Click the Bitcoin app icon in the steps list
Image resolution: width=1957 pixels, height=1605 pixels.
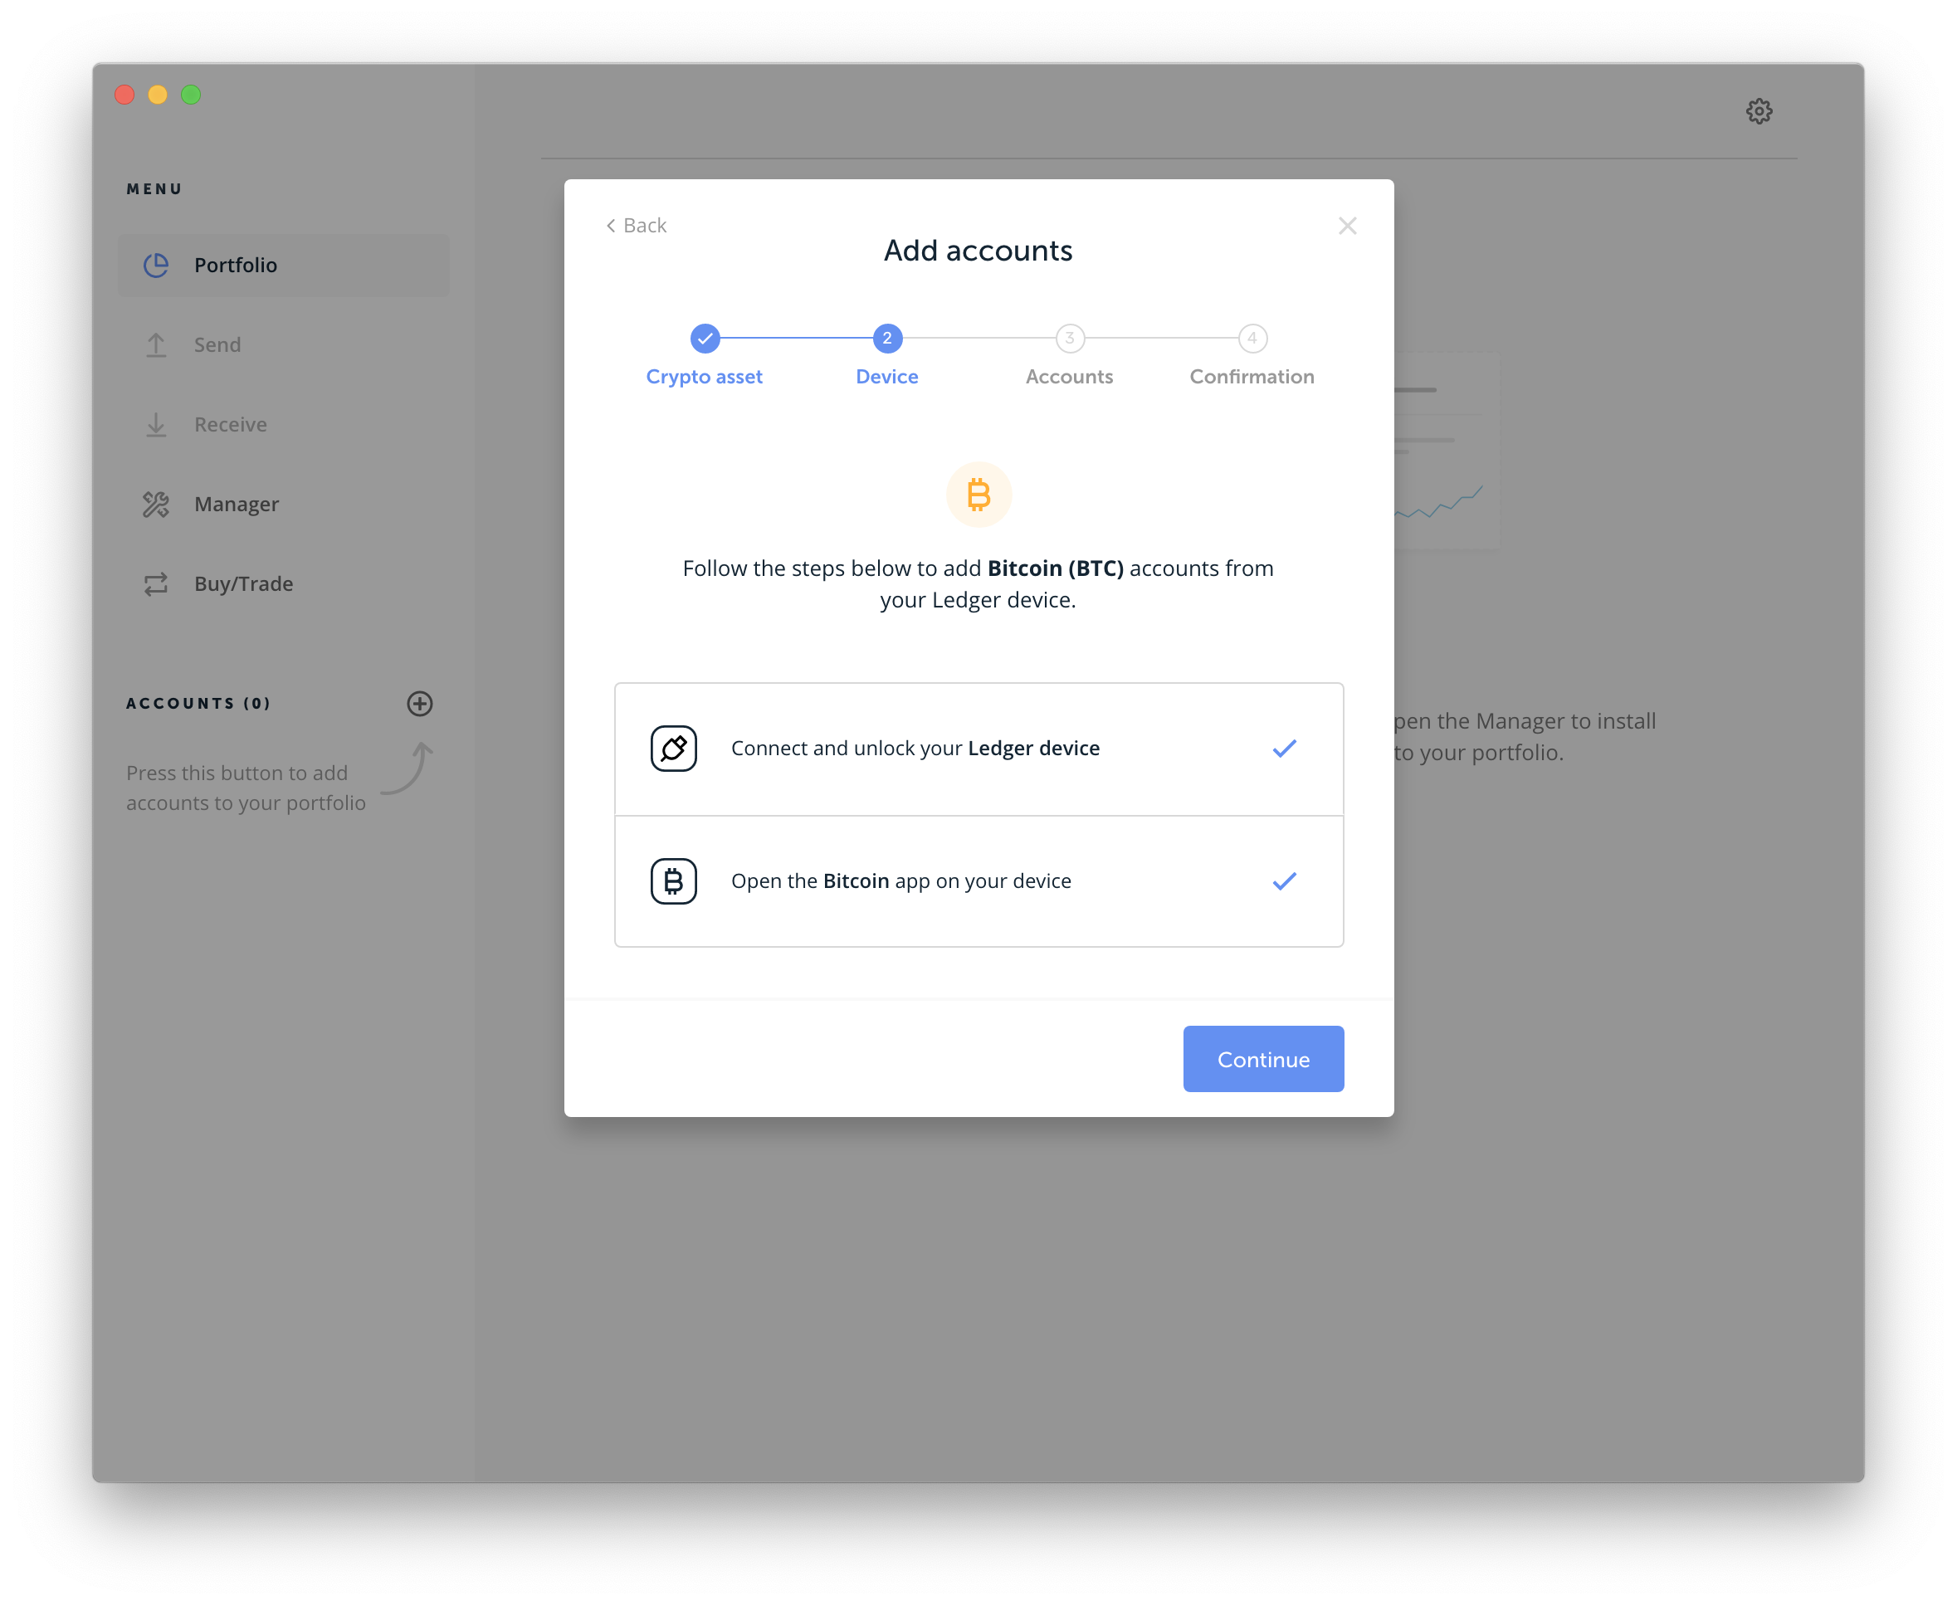coord(673,881)
